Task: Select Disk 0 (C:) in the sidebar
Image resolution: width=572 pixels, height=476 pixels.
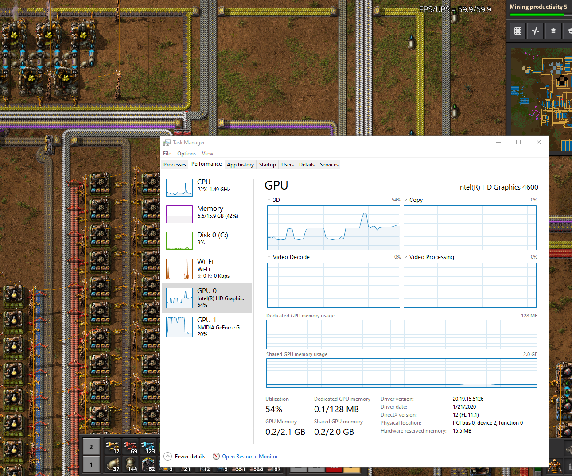Action: click(207, 241)
